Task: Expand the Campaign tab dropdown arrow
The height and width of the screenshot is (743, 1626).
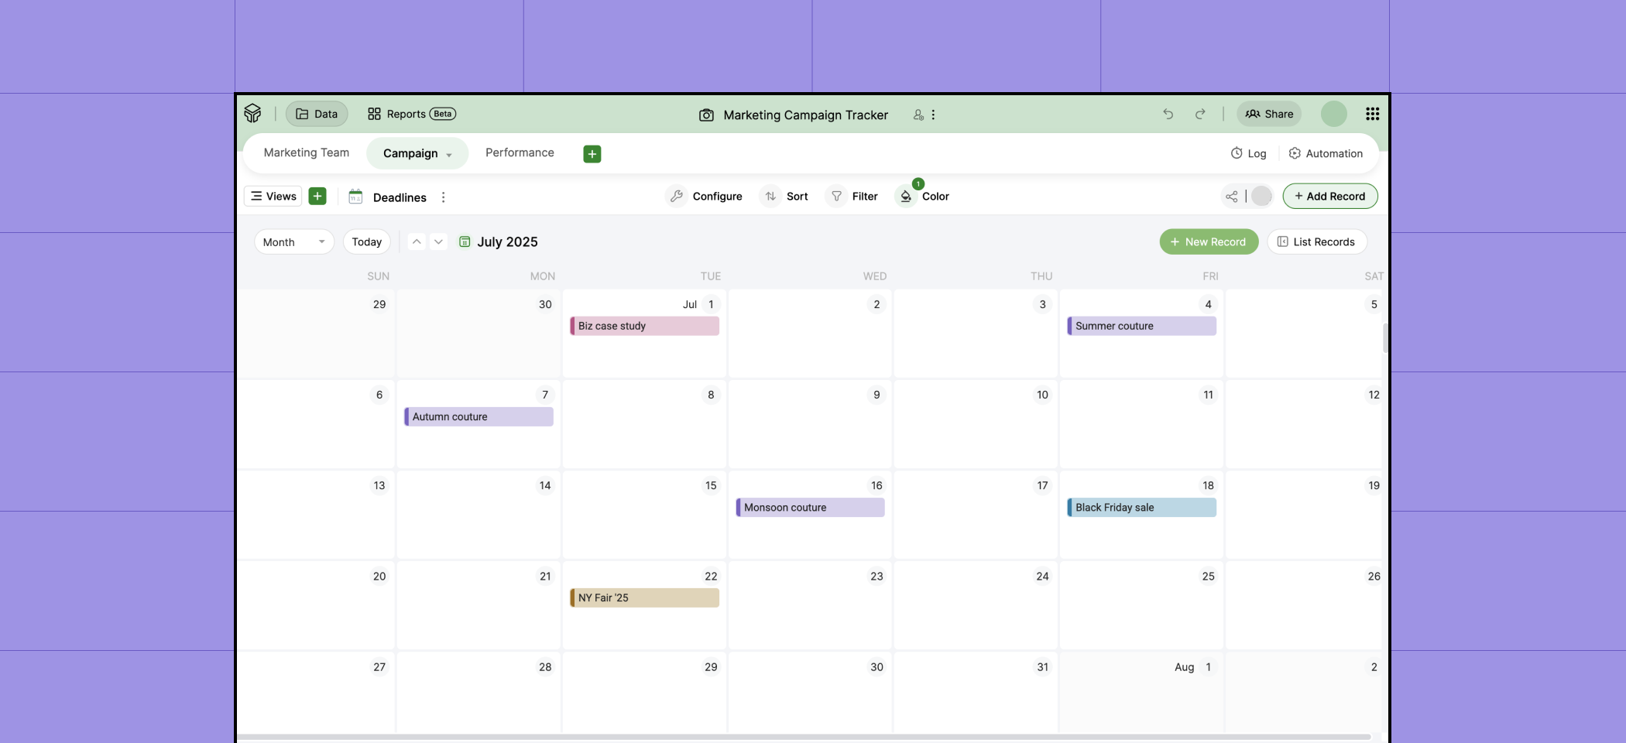Action: (449, 155)
